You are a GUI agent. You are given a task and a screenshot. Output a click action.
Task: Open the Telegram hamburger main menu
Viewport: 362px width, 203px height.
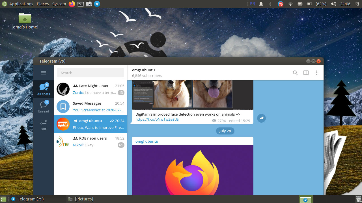tap(44, 73)
